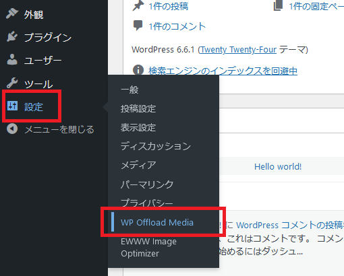Click the pages icon beside 1件の固定ページ
Image resolution: width=344 pixels, height=276 pixels.
point(278,6)
